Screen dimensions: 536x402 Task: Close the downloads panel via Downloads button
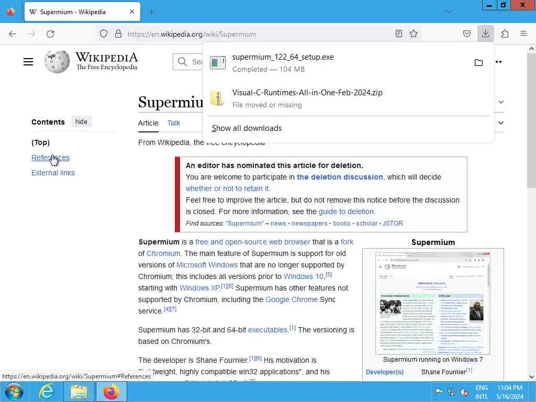(485, 33)
